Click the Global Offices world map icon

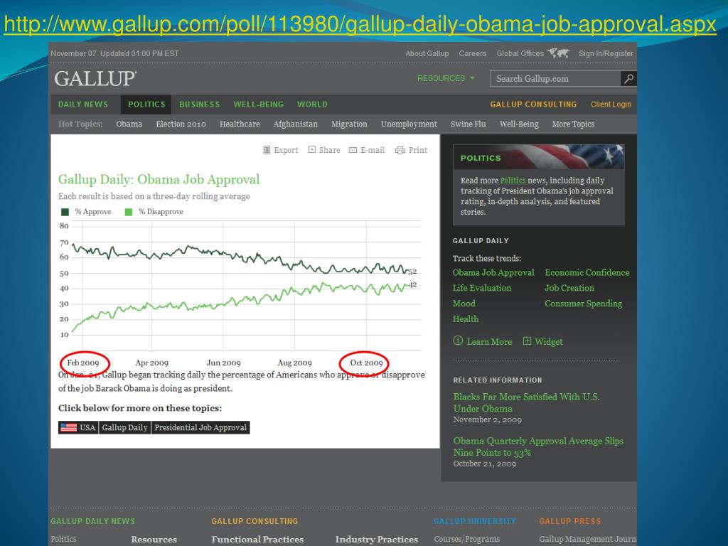559,53
